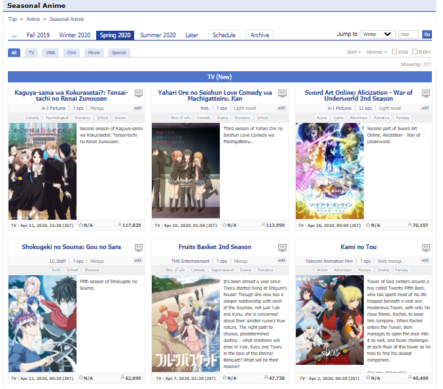The width and height of the screenshot is (443, 389).
Task: Add Sword Art Online to your list
Action: click(x=425, y=108)
